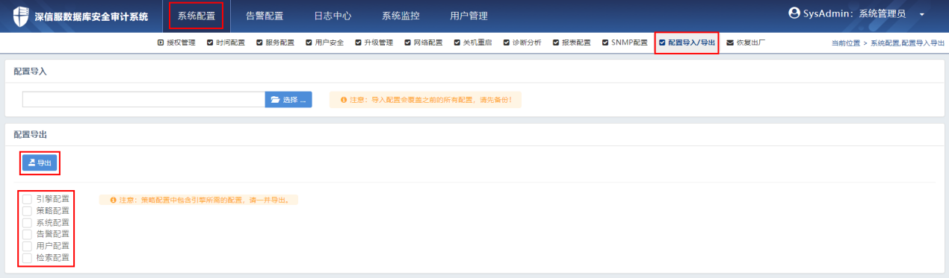The width and height of the screenshot is (949, 278).
Task: Go to the 关机重启 submenu tab
Action: pyautogui.click(x=472, y=43)
